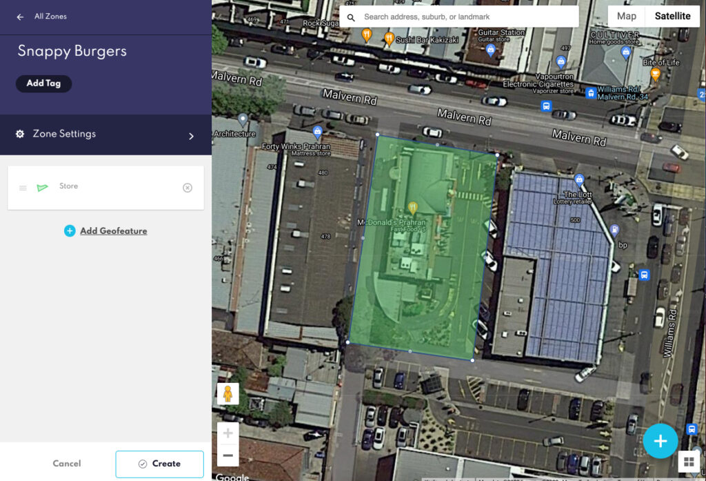
Task: Remove the Store geofeature
Action: (188, 188)
